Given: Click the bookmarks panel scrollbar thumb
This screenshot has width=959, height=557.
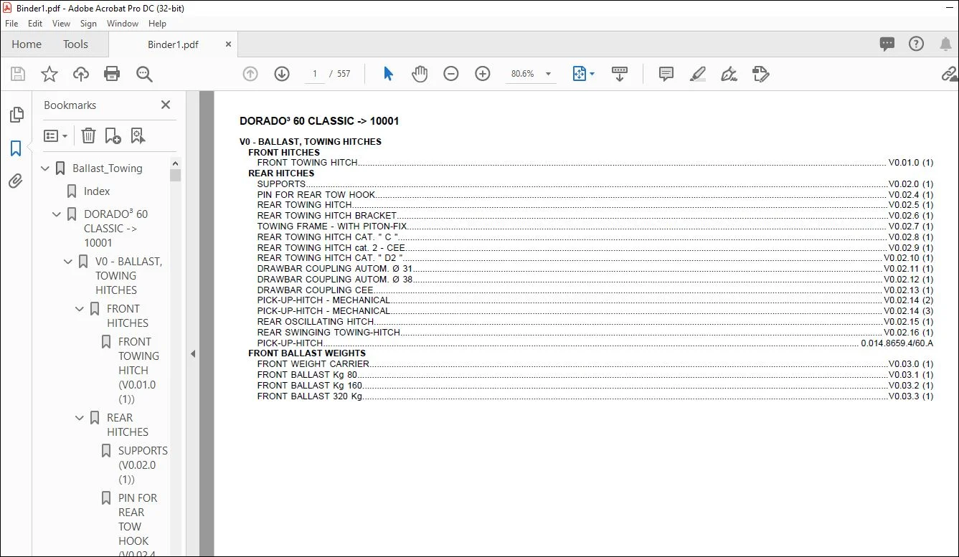Looking at the screenshot, I should coord(175,174).
